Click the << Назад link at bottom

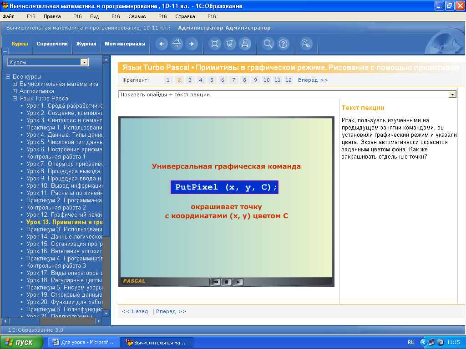(x=135, y=311)
